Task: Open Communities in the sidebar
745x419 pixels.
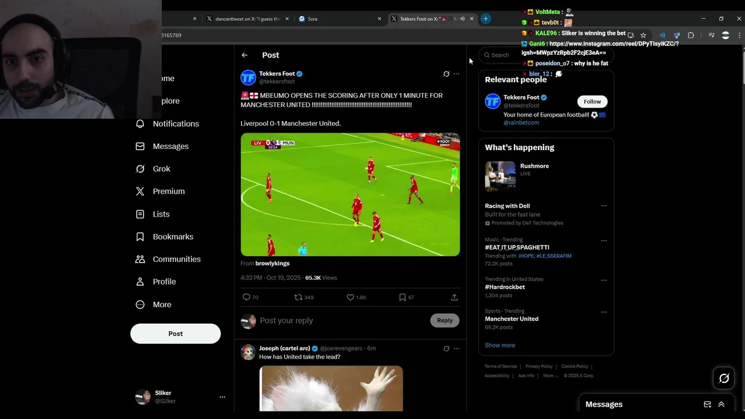Action: pos(168,260)
